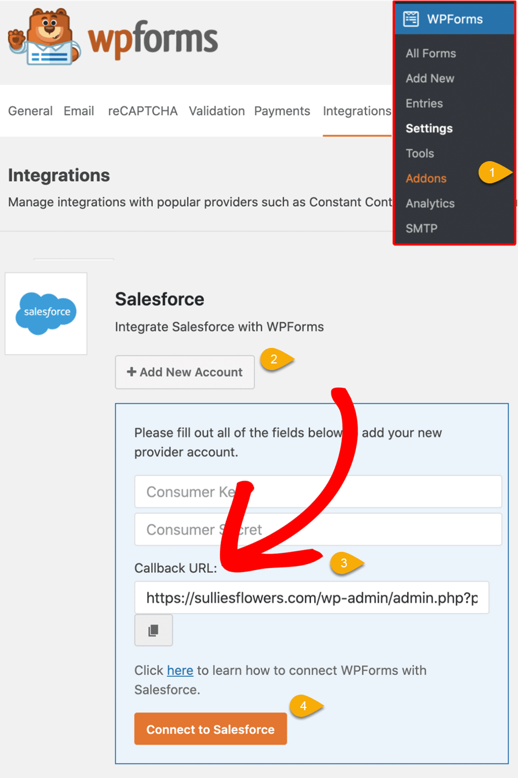
Task: Copy the Callback URL with the copy icon
Action: click(x=154, y=630)
